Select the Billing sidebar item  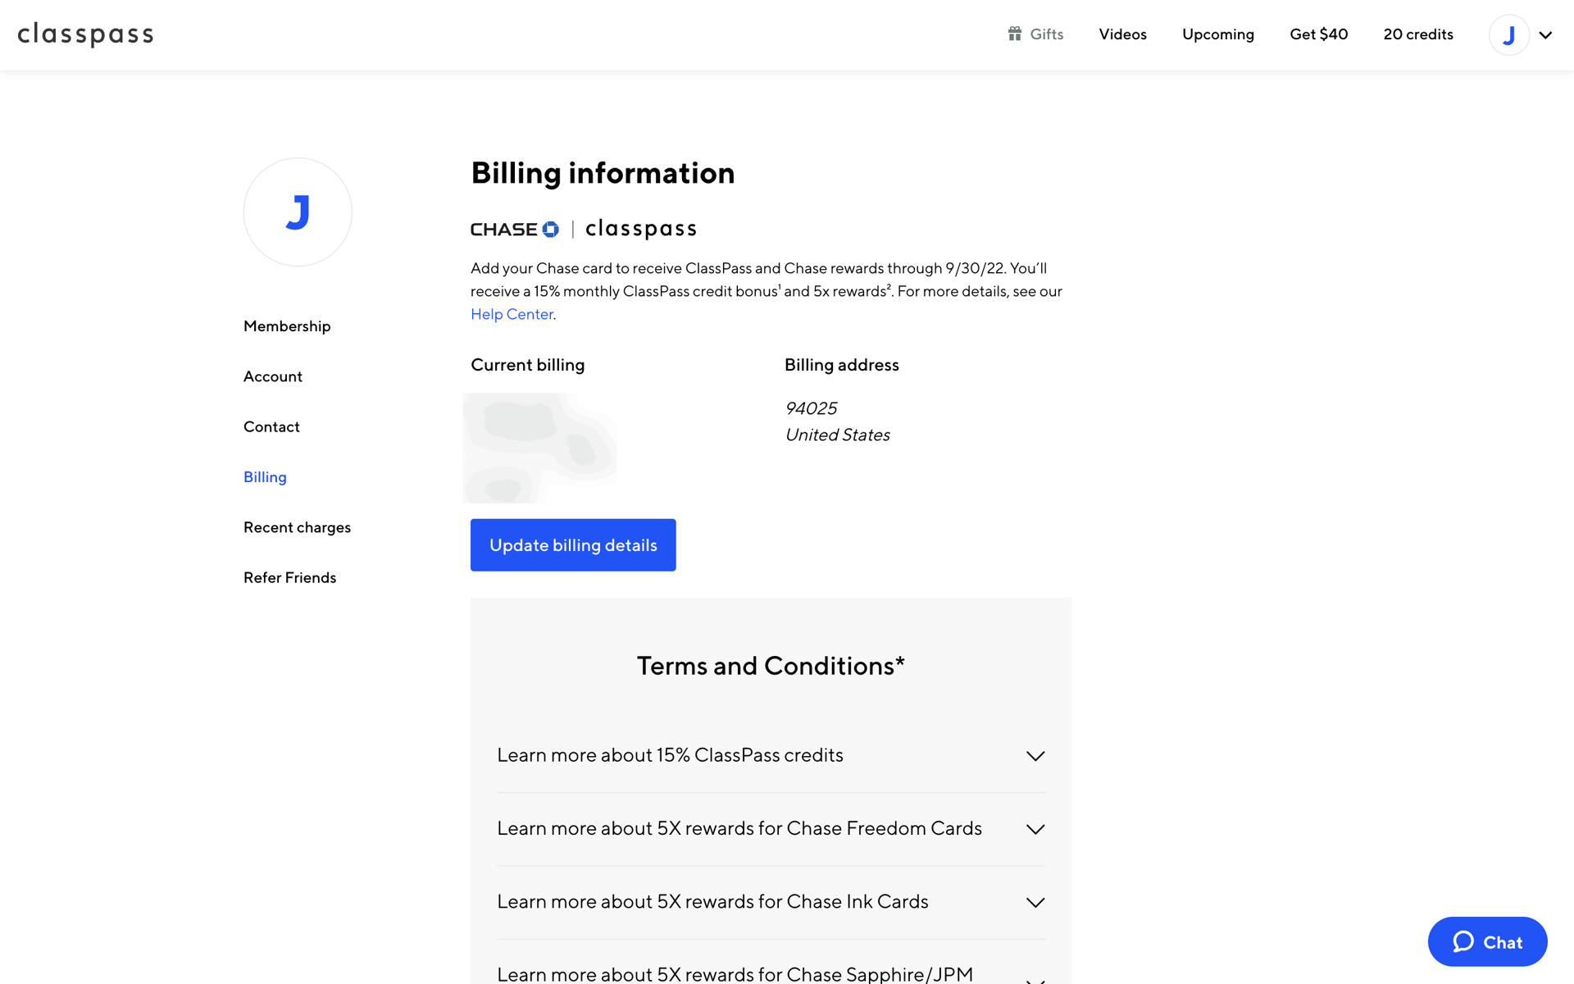pos(265,477)
